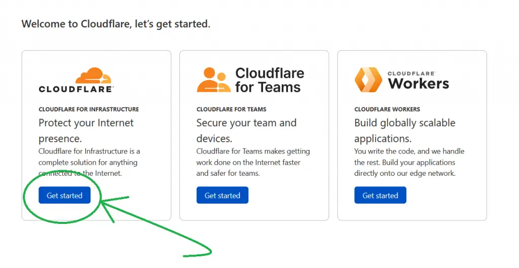This screenshot has height=268, width=519.
Task: Click the Cloudflare for Teams logo
Action: click(x=250, y=80)
